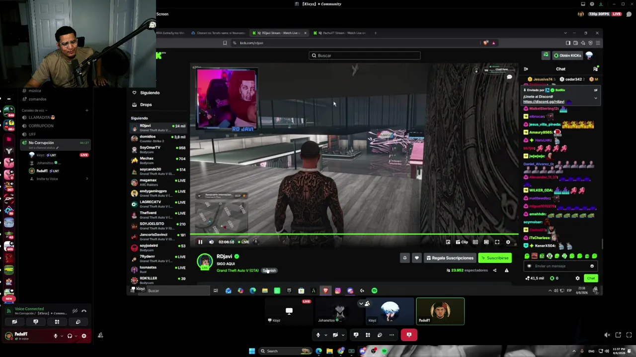636x357 pixels.
Task: Toggle theater mode in Kick player
Action: (486, 242)
